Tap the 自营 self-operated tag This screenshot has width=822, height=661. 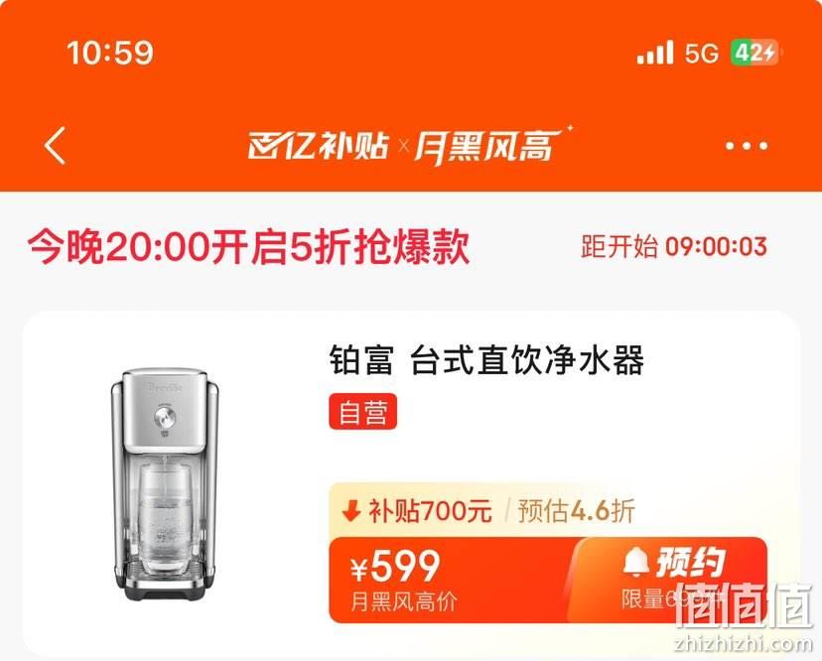click(362, 412)
